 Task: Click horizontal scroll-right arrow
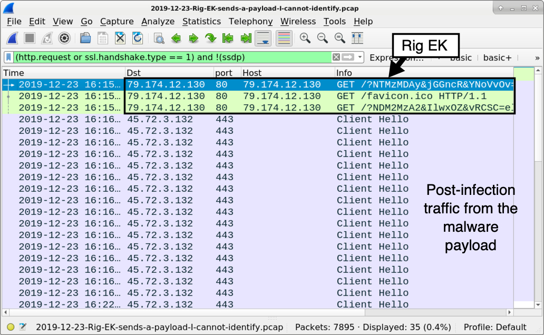tap(509, 312)
